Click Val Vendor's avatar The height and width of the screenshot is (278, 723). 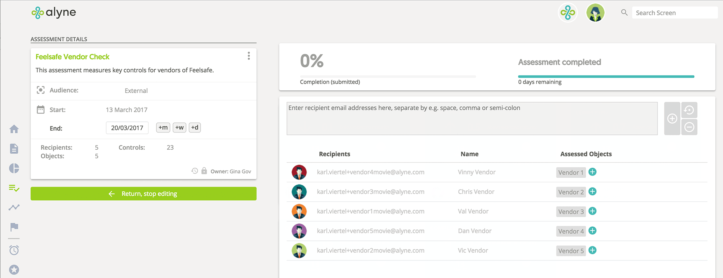299,211
